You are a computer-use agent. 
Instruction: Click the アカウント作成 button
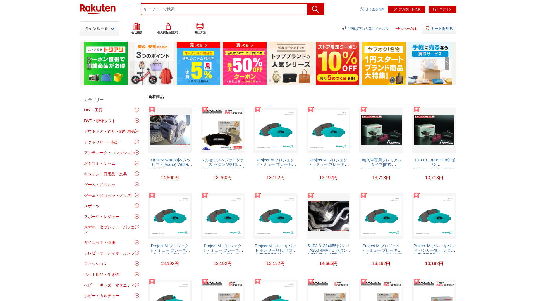pos(406,9)
